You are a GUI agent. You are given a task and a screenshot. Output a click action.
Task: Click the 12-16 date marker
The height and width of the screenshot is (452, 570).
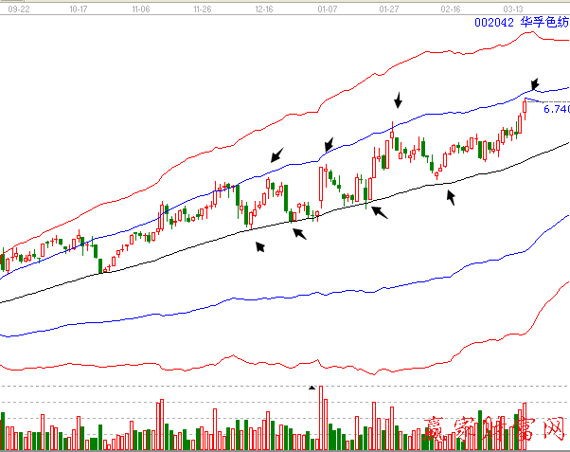point(266,6)
